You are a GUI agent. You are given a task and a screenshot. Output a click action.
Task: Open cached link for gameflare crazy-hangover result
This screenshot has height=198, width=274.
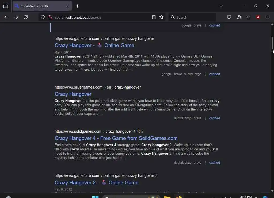click(x=215, y=74)
